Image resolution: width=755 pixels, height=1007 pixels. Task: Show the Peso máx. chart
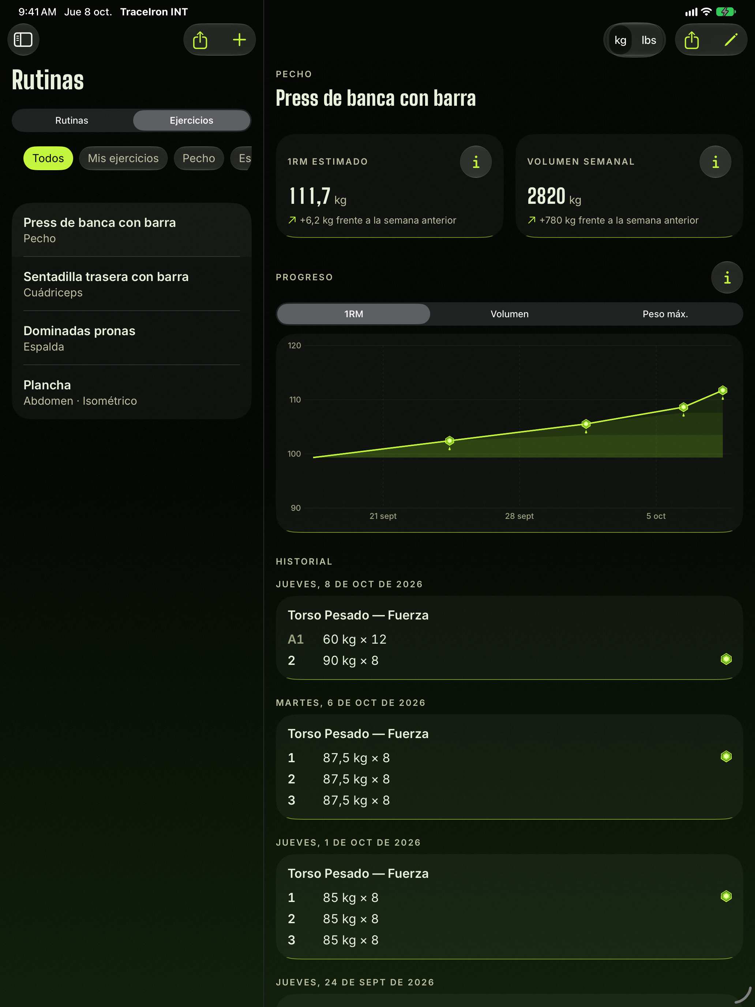pos(665,314)
